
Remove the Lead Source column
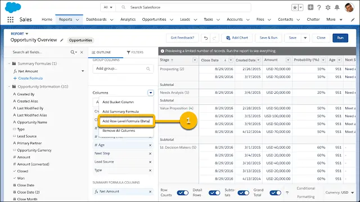150,162
